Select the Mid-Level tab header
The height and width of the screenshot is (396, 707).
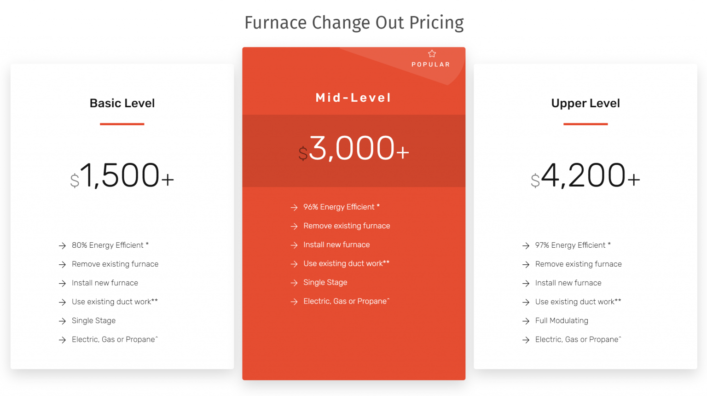pos(353,97)
